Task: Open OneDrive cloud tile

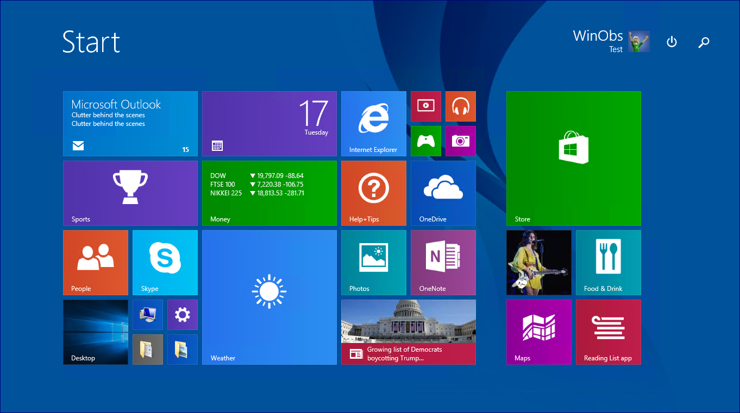Action: 443,193
